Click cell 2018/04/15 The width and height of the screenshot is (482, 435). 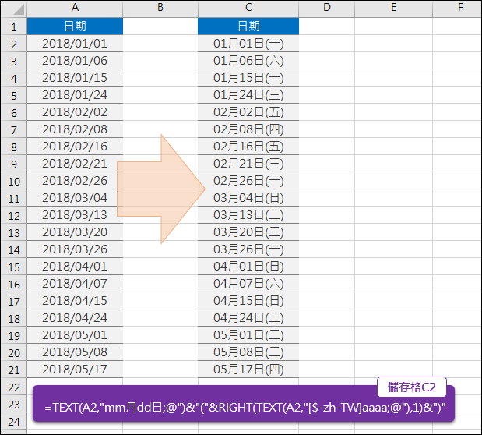pyautogui.click(x=75, y=300)
